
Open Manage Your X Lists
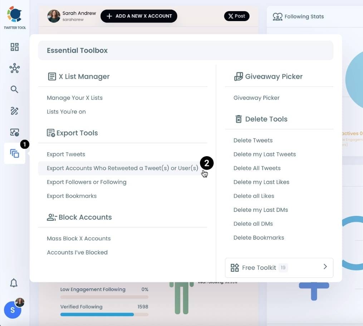pyautogui.click(x=75, y=97)
